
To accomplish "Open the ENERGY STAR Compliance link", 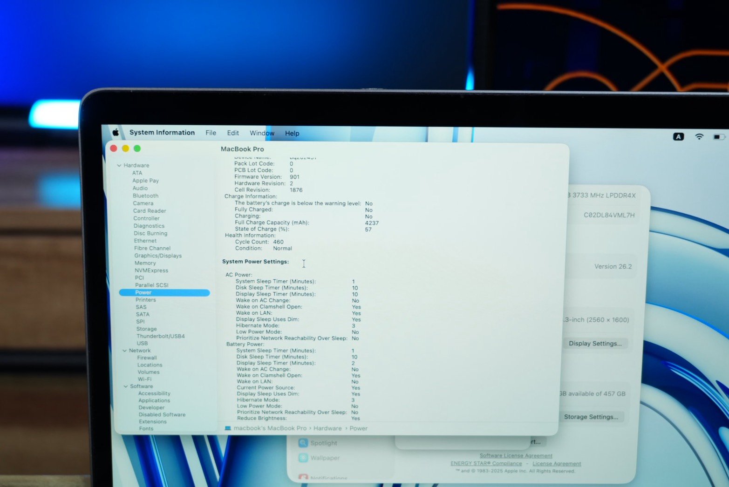I will 486,464.
